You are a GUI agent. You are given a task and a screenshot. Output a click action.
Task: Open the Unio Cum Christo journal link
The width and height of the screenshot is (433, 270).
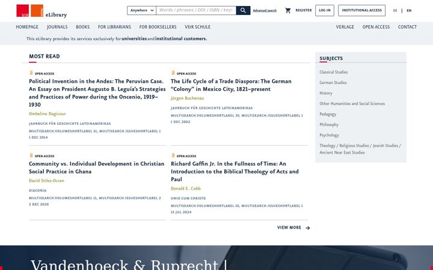point(188,199)
